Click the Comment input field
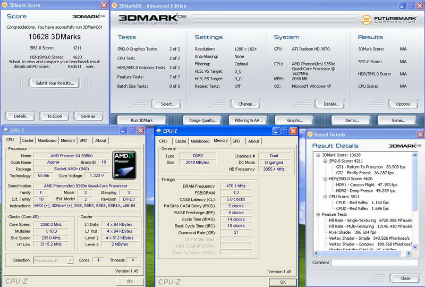 pyautogui.click(x=375, y=263)
